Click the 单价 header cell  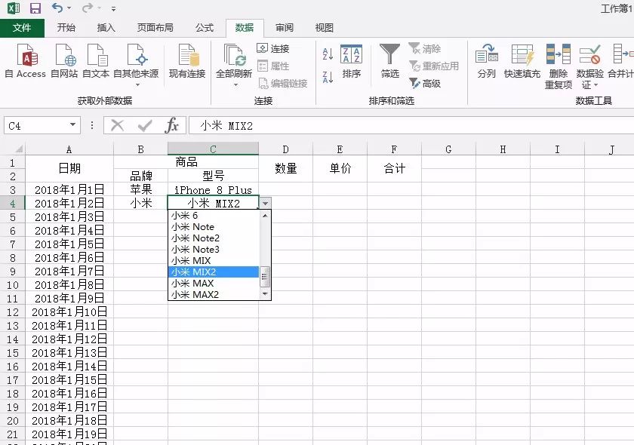(x=340, y=168)
